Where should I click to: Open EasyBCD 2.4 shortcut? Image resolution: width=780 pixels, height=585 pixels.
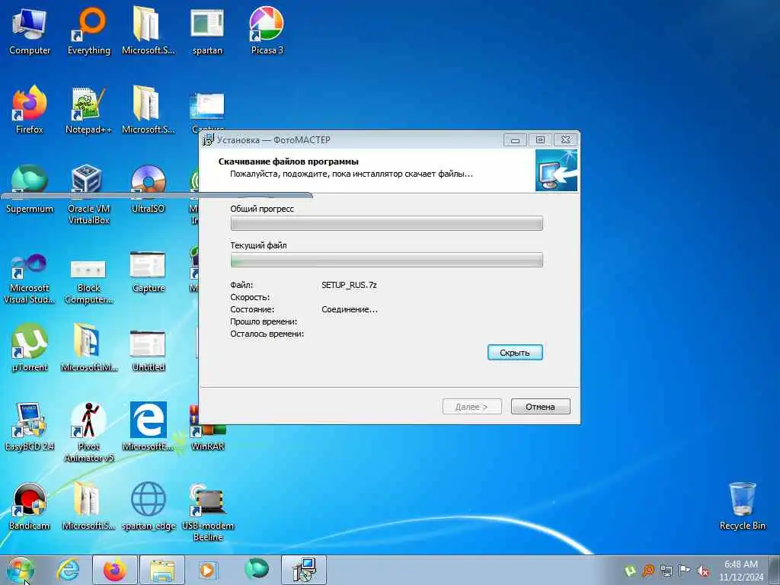[30, 427]
